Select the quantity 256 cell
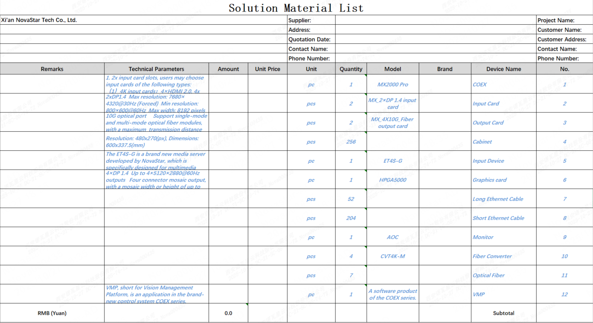 point(351,142)
